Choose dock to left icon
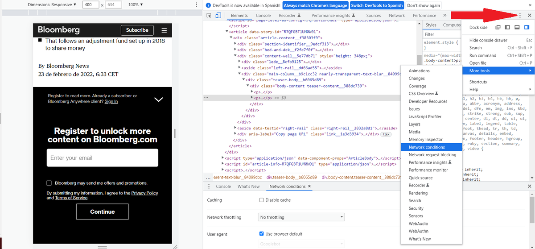 [x=507, y=27]
